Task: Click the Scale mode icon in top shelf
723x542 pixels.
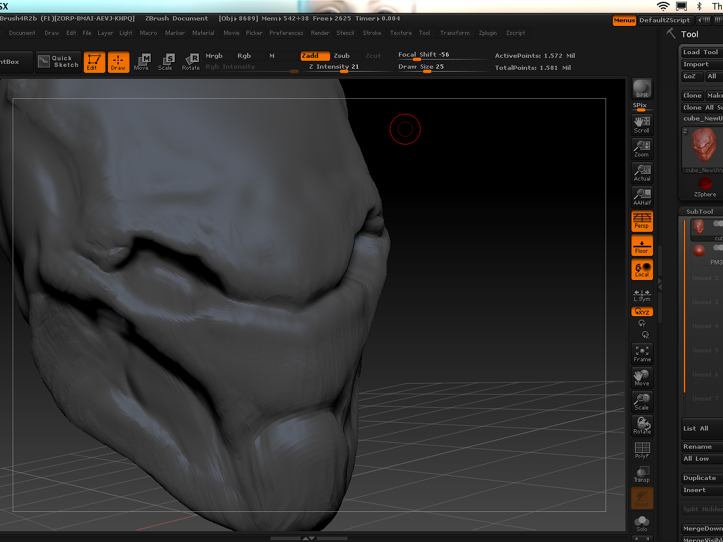Action: tap(166, 61)
